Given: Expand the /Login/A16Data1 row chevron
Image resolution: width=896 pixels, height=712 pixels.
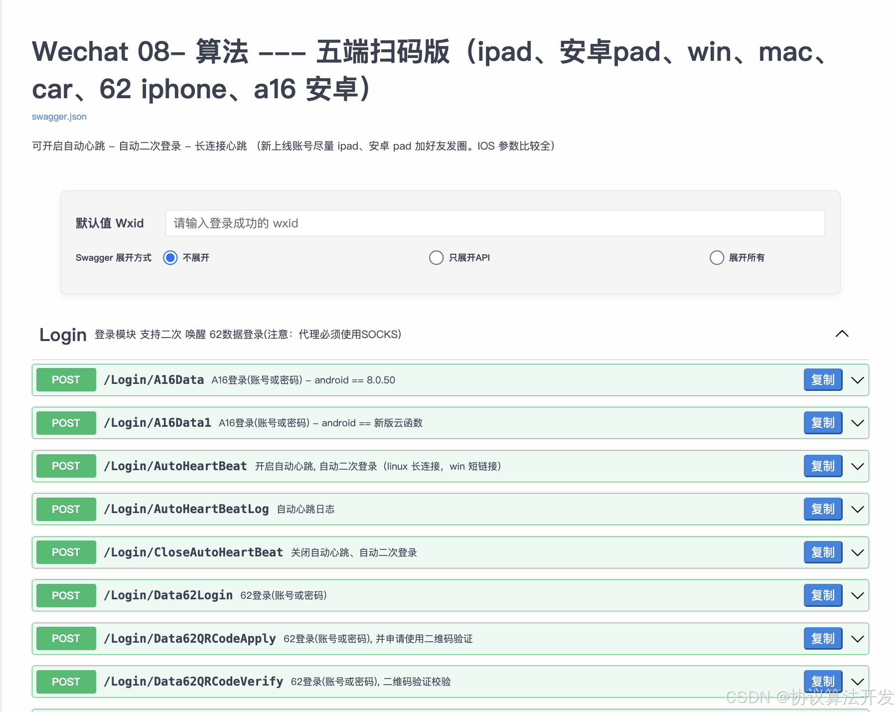Looking at the screenshot, I should click(857, 423).
